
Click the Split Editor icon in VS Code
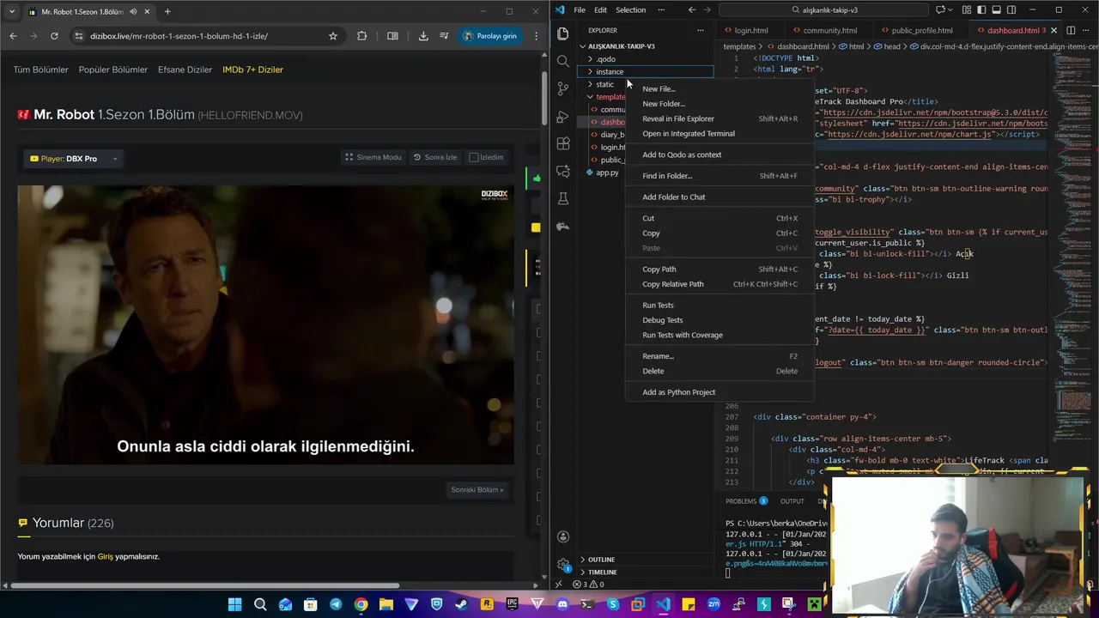1070,30
